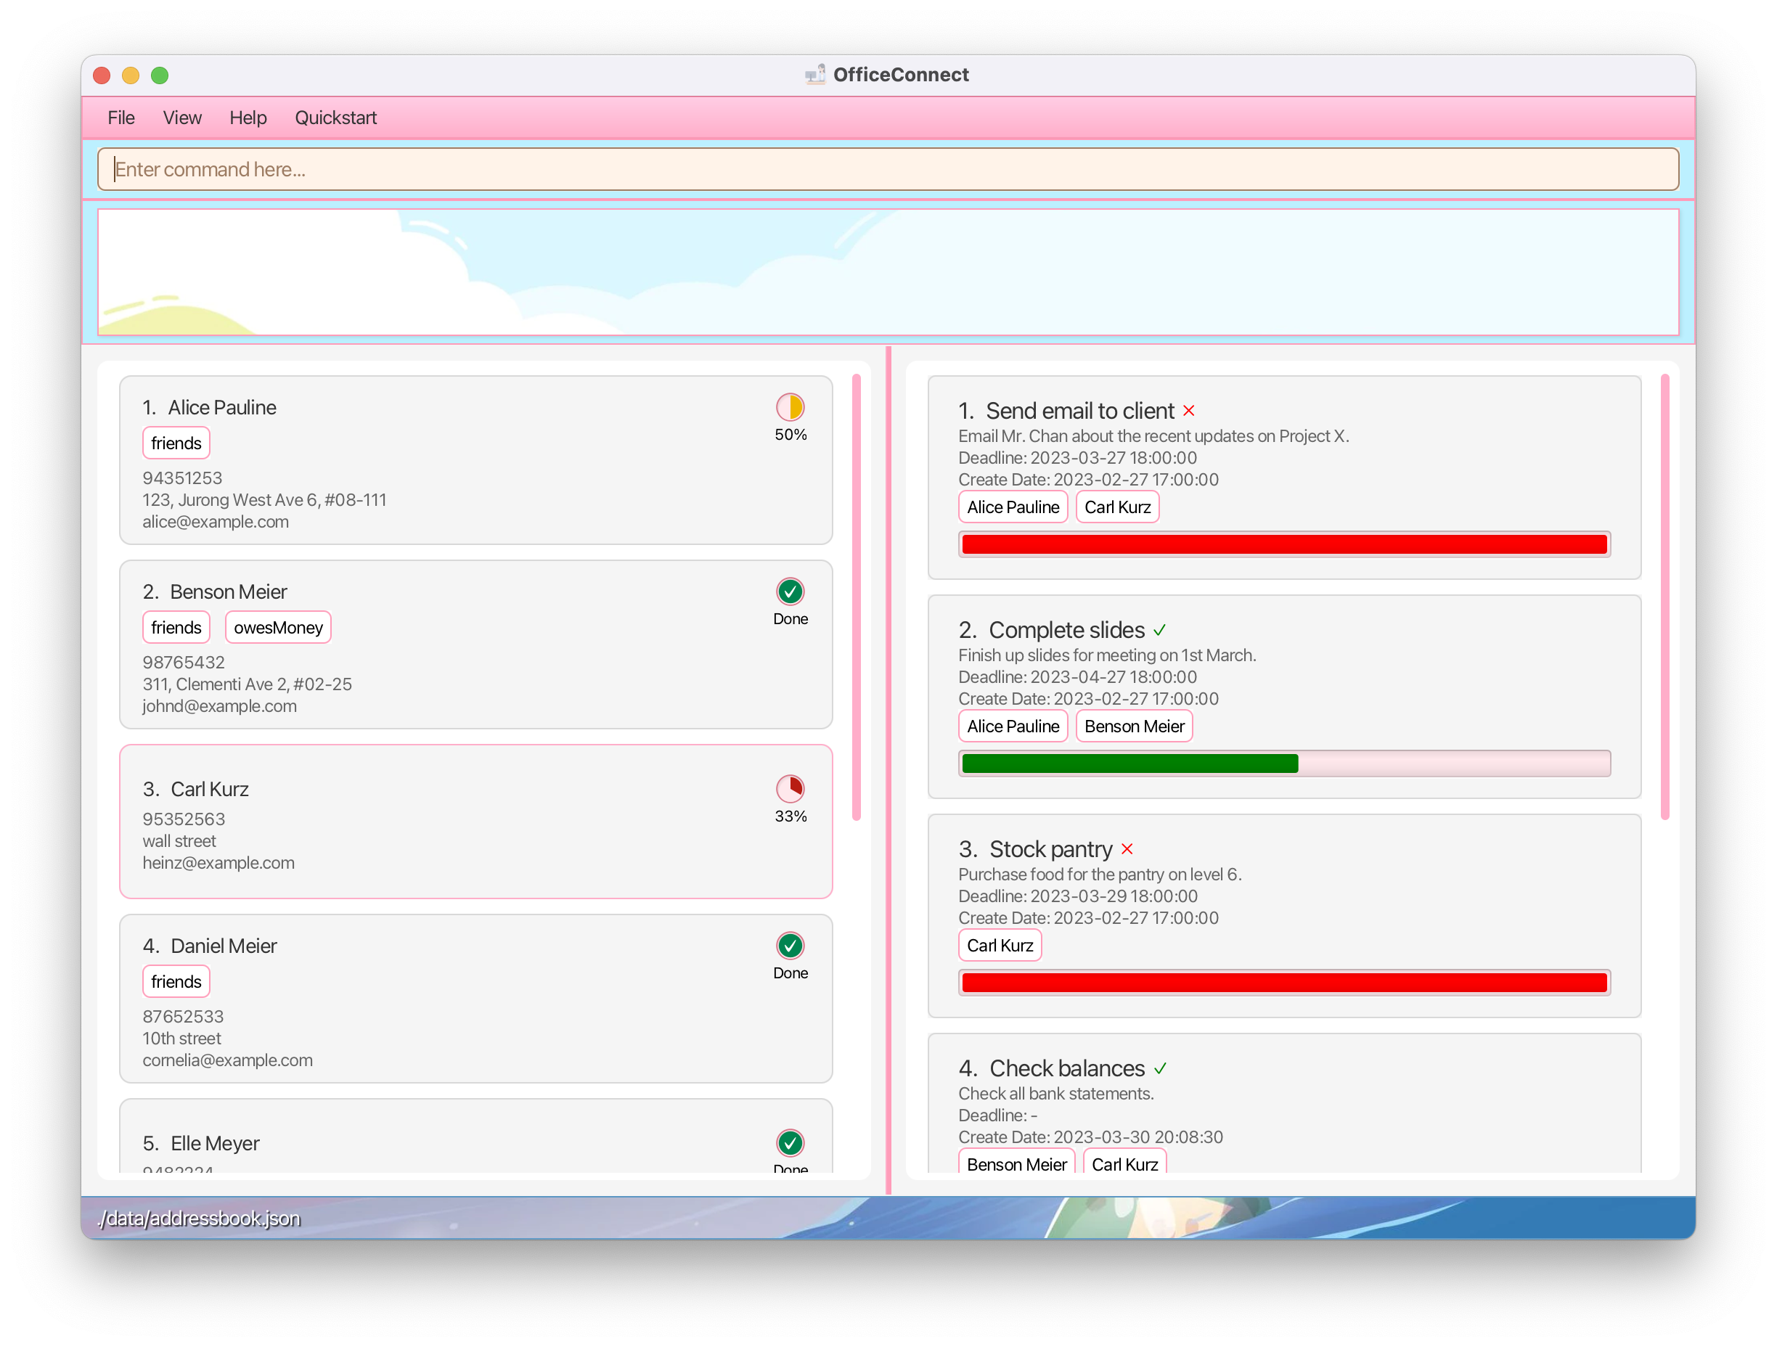The width and height of the screenshot is (1777, 1347).
Task: Select the Send email to client task title
Action: pos(1079,412)
